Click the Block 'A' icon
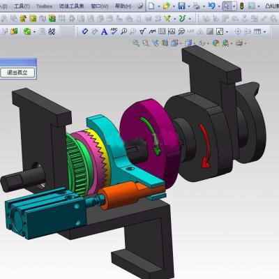Screen dimensions: 279x279 tap(220, 31)
